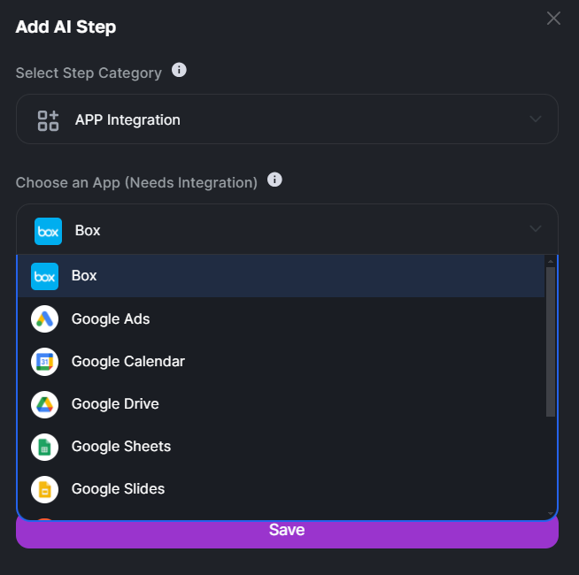Click the APP Integration grid icon
Image resolution: width=579 pixels, height=575 pixels.
48,120
